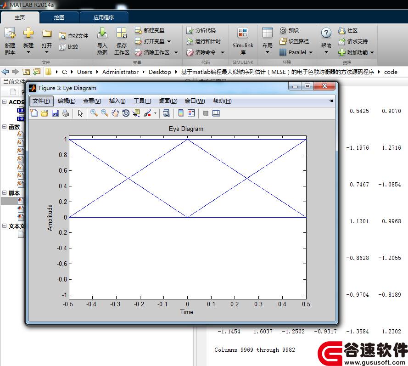Click Save Figure floppy icon in Figure 3
Viewport: 408px width, 366px height.
point(55,113)
